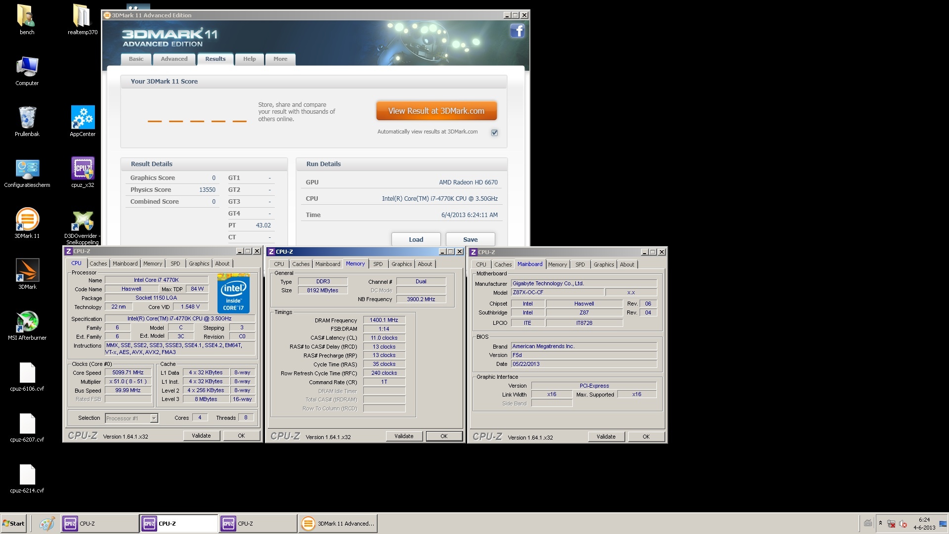Viewport: 949px width, 534px height.
Task: Open the cpuz_x32 desktop shortcut
Action: [x=83, y=169]
